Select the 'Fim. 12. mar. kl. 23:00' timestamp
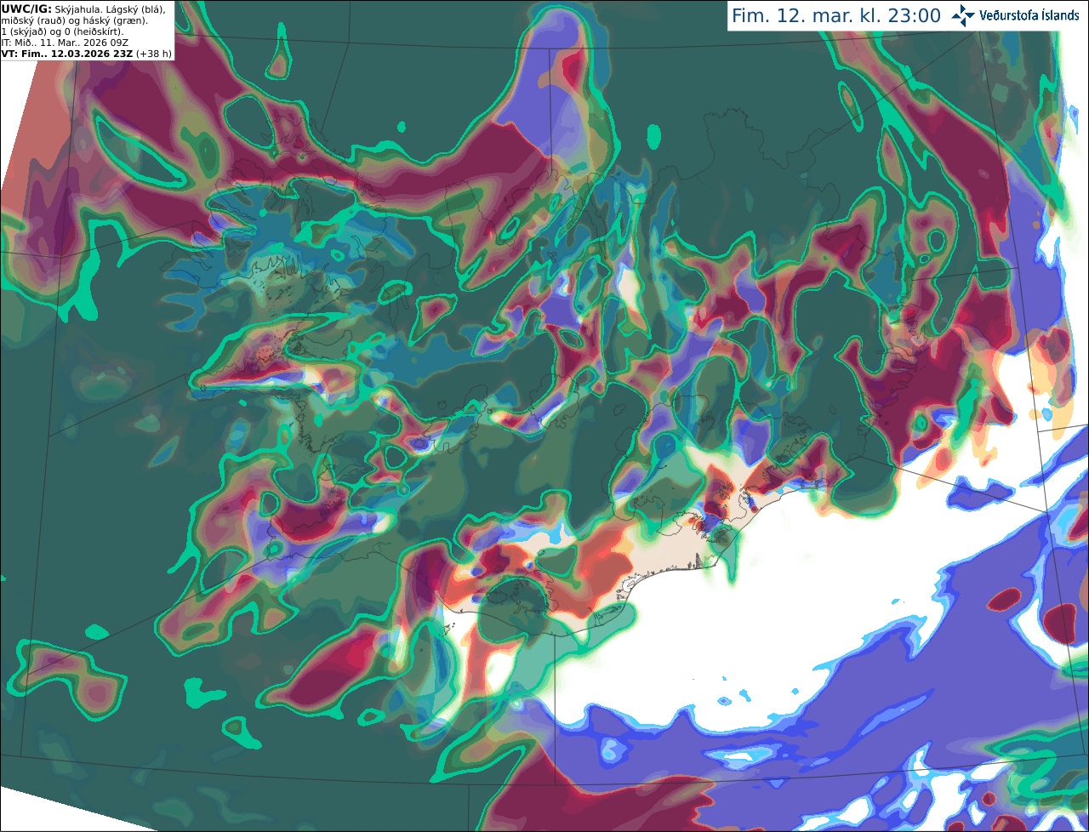 pos(836,15)
